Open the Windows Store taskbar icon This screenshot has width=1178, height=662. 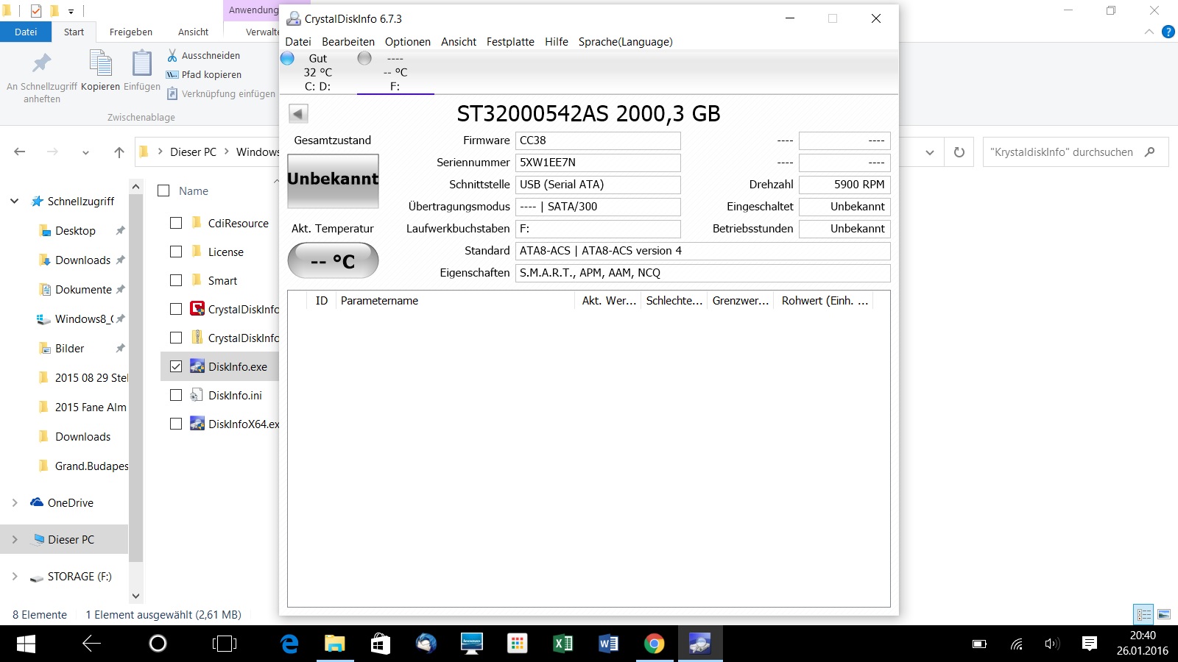tap(381, 644)
